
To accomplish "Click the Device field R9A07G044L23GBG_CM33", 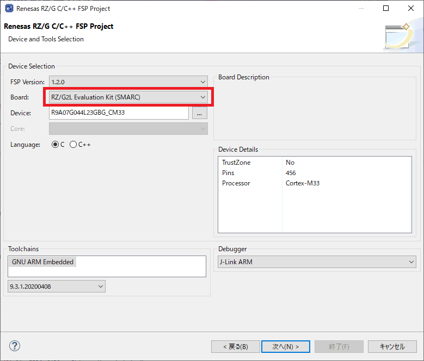I will (x=119, y=113).
